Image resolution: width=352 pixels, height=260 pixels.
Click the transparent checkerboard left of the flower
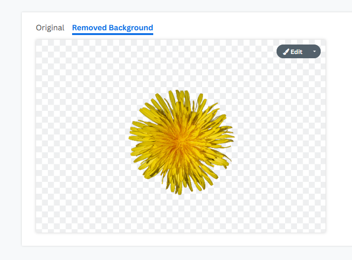tap(82, 139)
